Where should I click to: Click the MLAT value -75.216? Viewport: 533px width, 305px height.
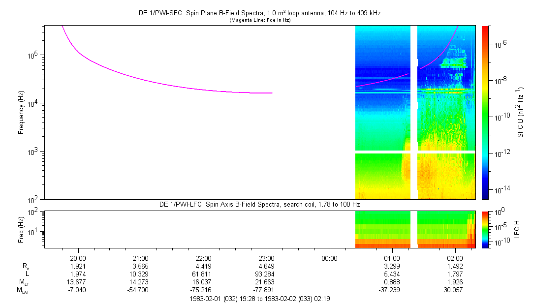[x=201, y=290]
